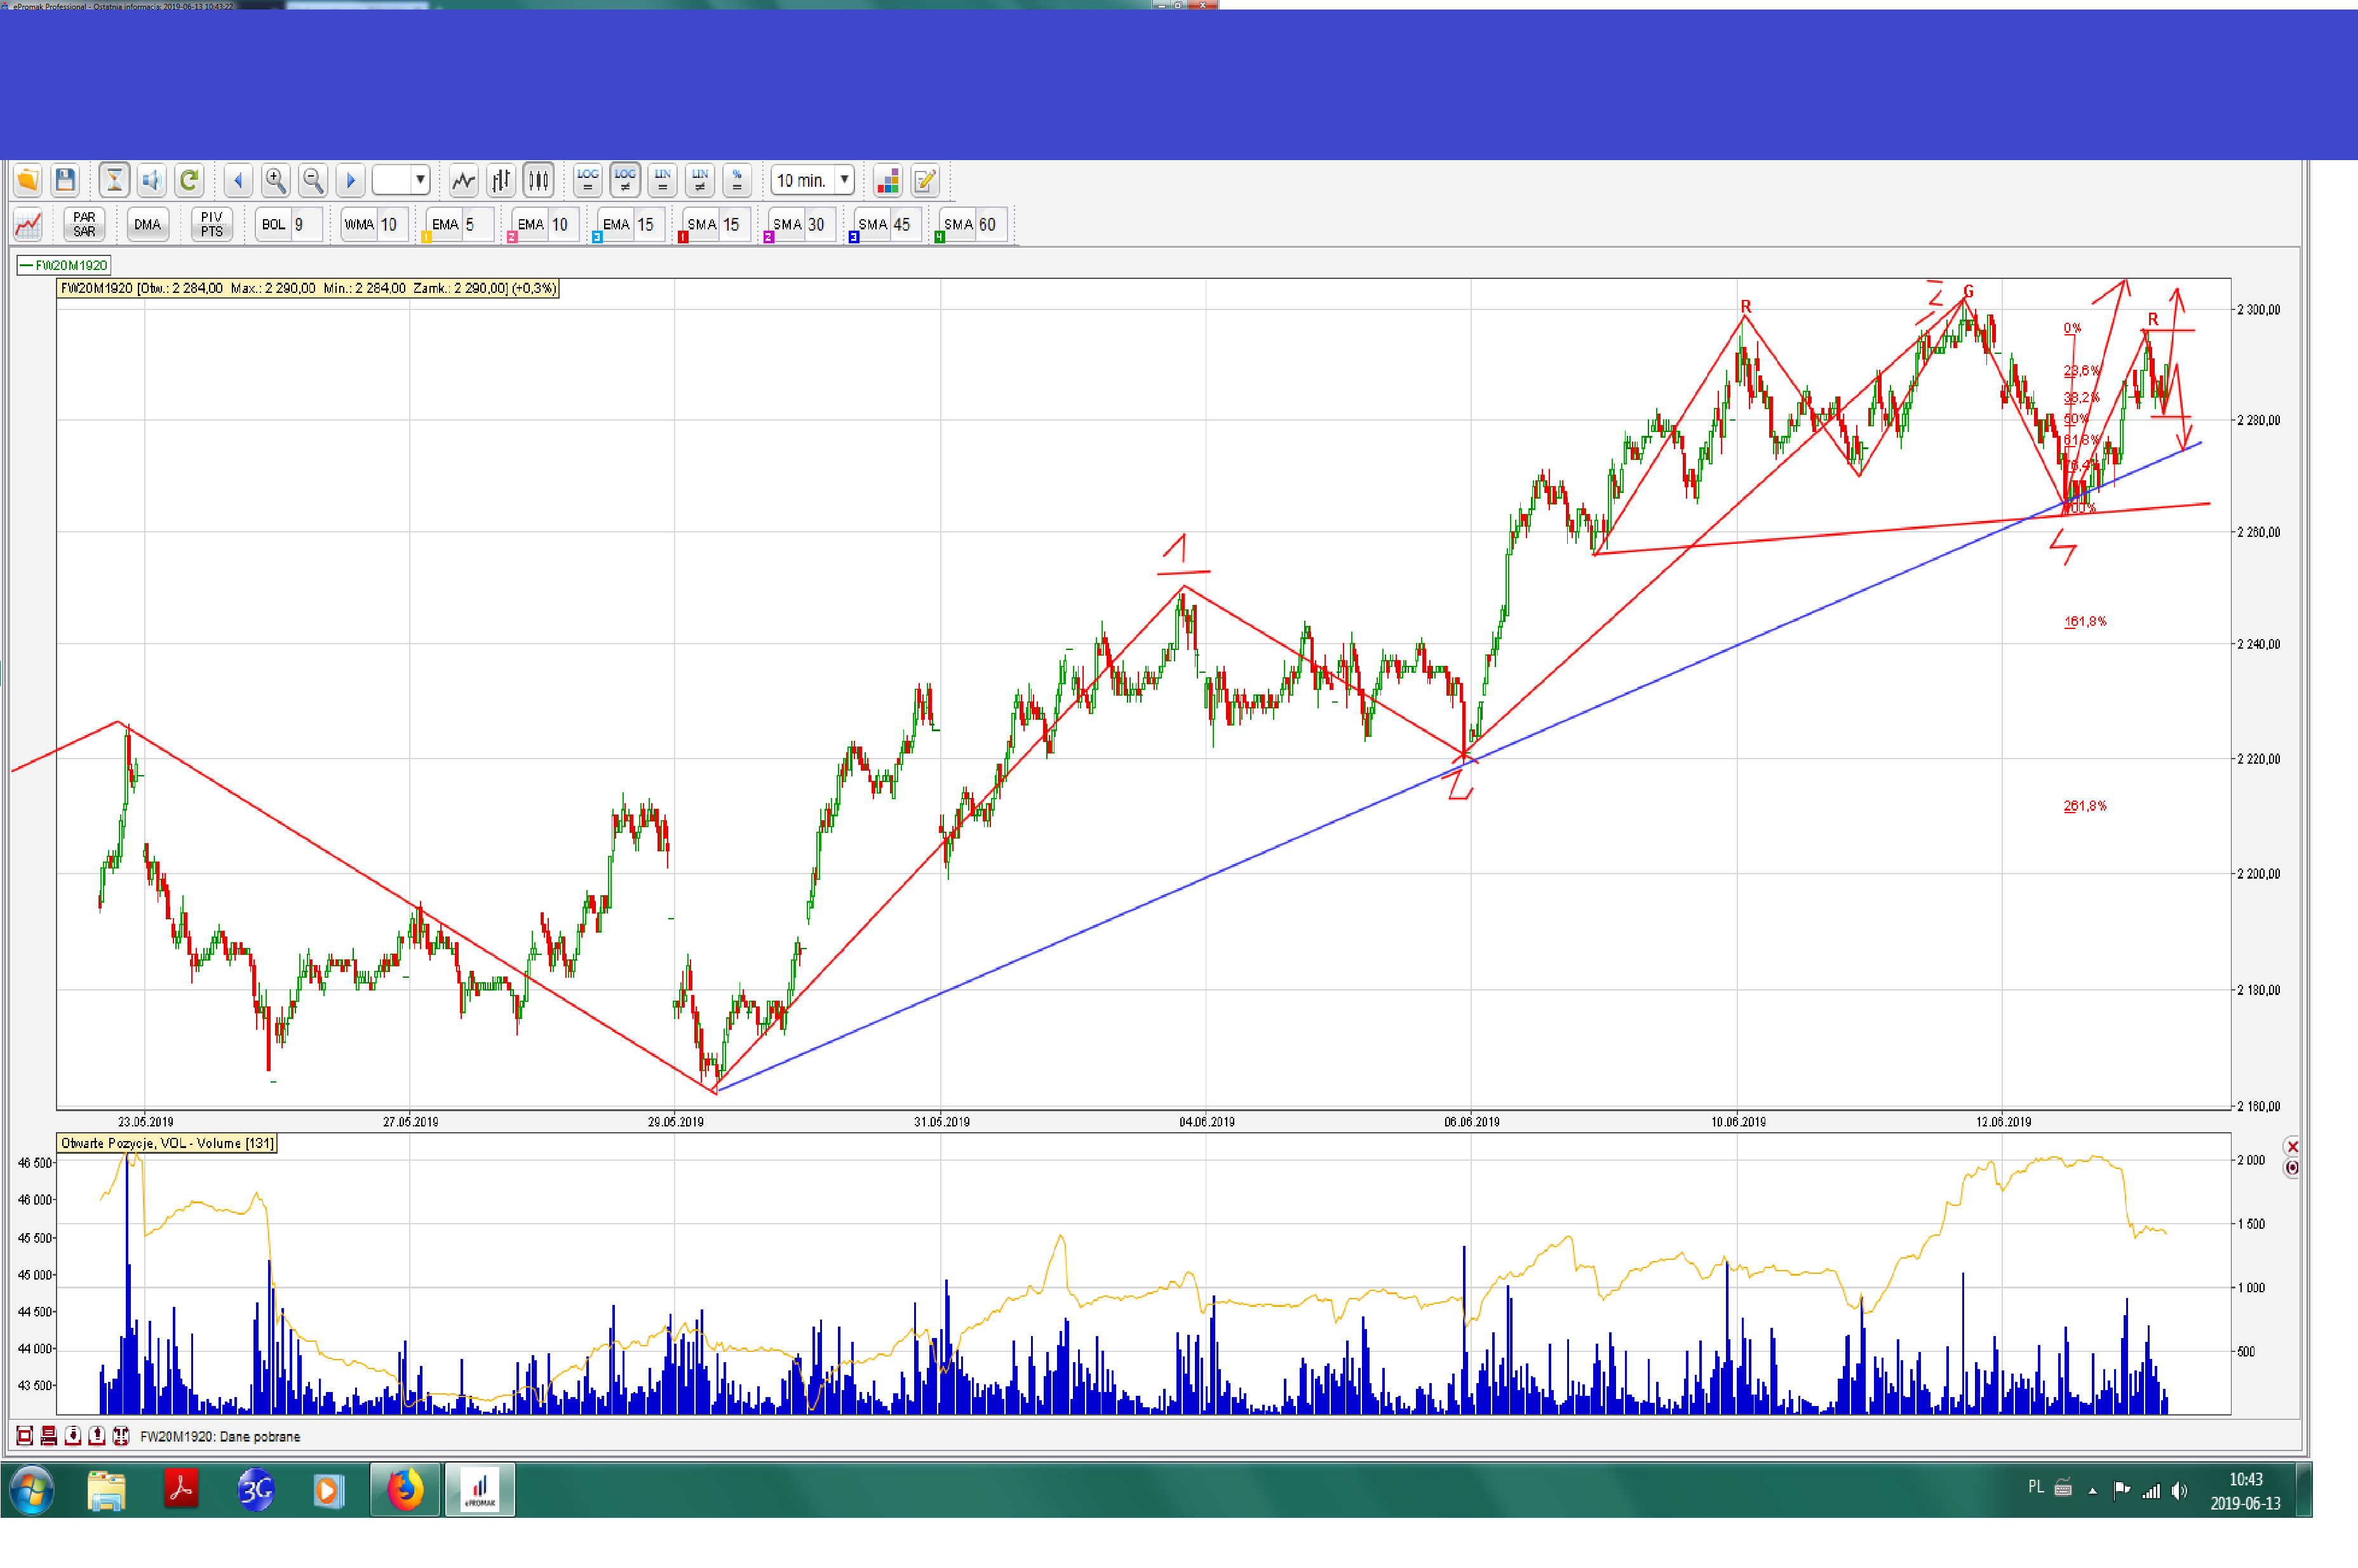Click the Otwarte Pozycje VOL panel label

[166, 1143]
